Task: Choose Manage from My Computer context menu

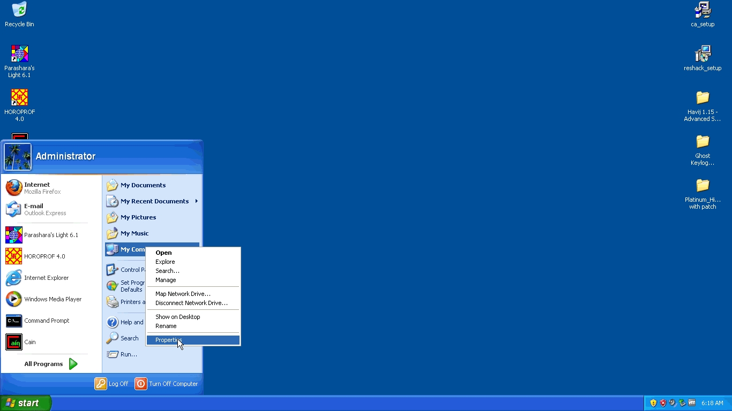Action: click(x=165, y=280)
